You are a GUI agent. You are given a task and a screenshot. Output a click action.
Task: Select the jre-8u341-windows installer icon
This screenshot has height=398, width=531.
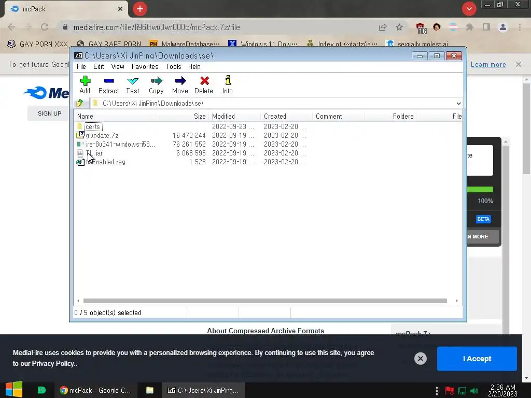(x=80, y=144)
